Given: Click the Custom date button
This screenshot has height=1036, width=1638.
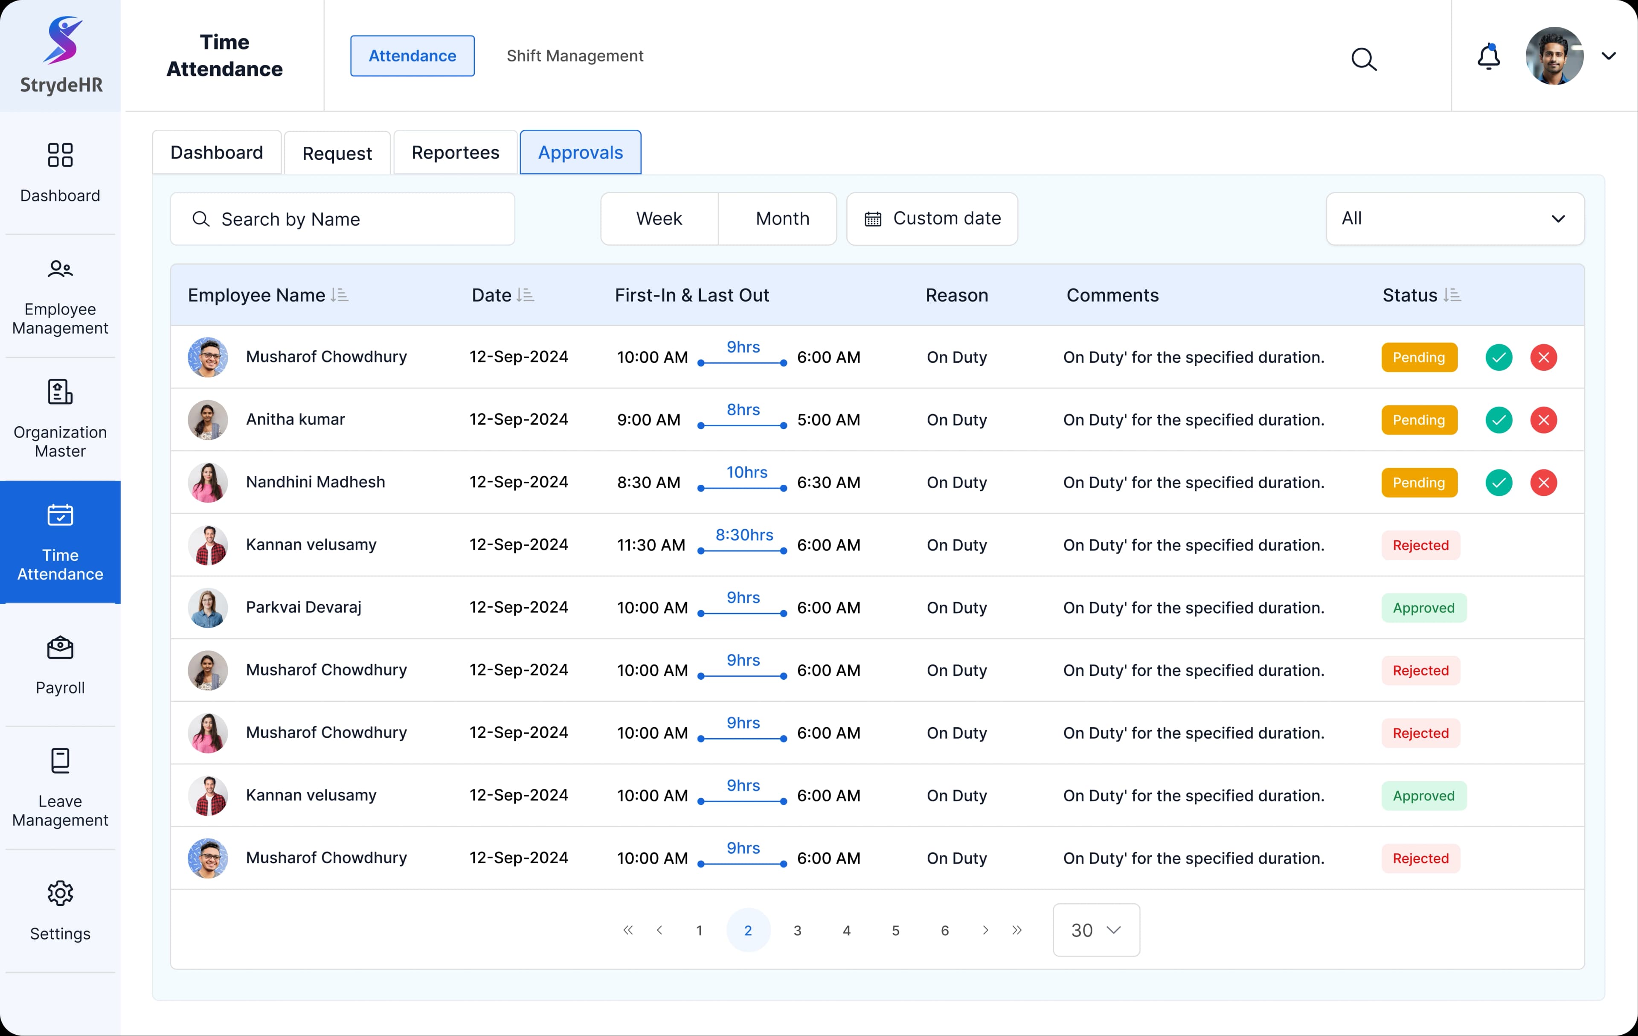Looking at the screenshot, I should pyautogui.click(x=931, y=218).
